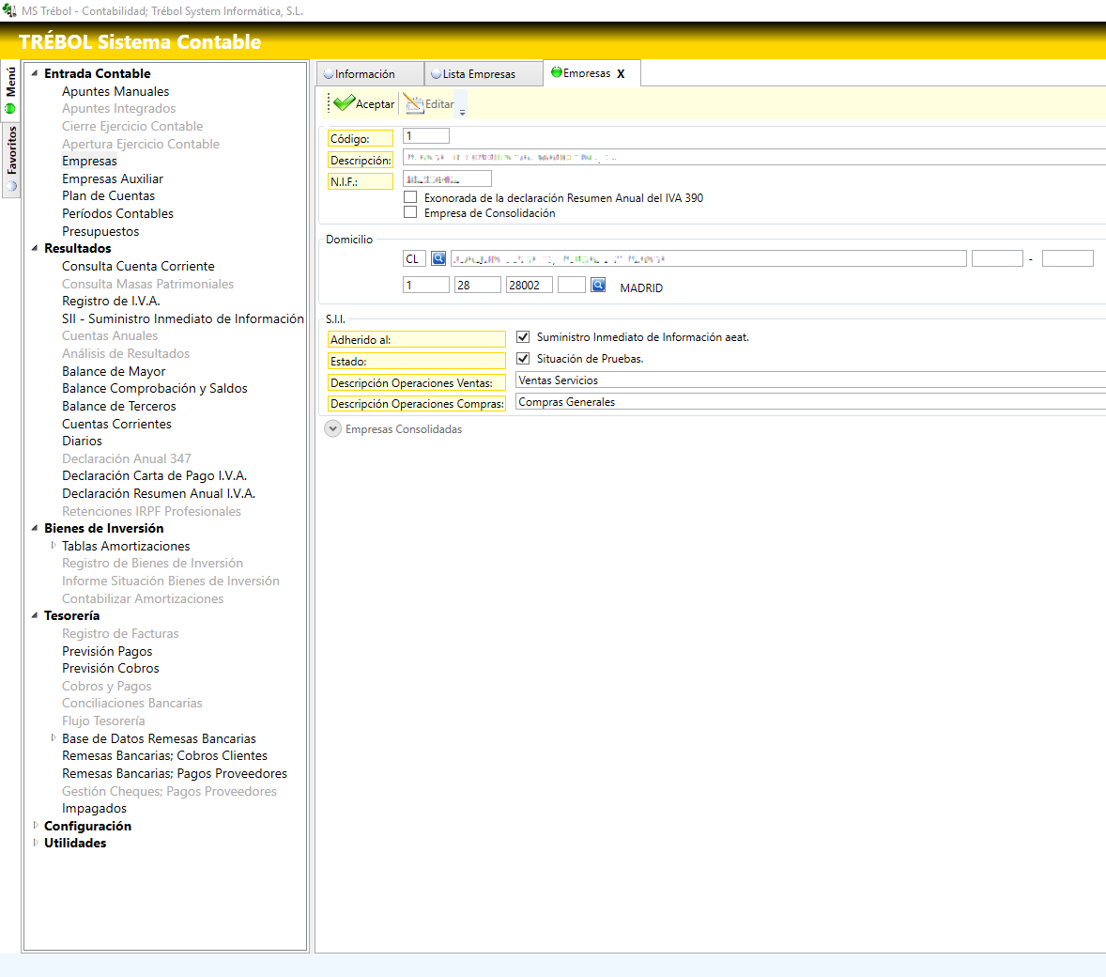1106x977 pixels.
Task: Open Previsión Cobros
Action: 111,668
